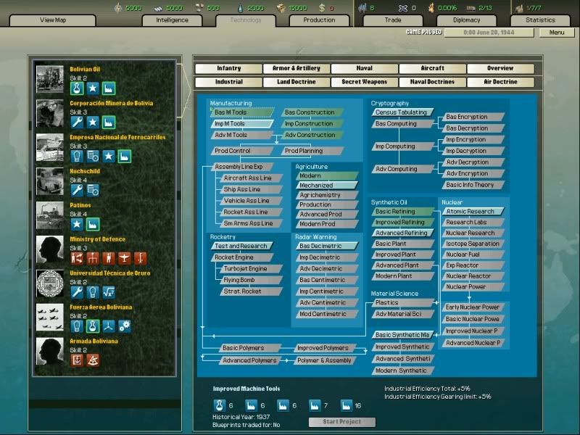Select the Hochschild tech team portrait
Viewport: 580px width, 435px height.
pos(50,182)
